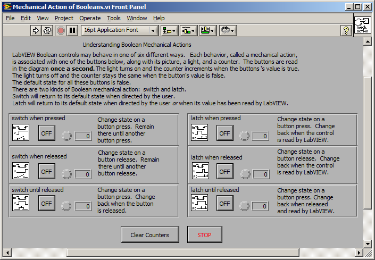This screenshot has width=375, height=260.
Task: Click the switch until released counter field
Action: point(84,206)
